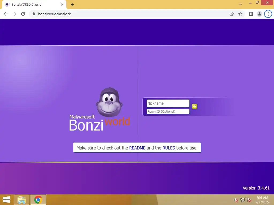Screen dimensions: 274x205
Task: Click the browser forward arrow
Action: (x=14, y=14)
